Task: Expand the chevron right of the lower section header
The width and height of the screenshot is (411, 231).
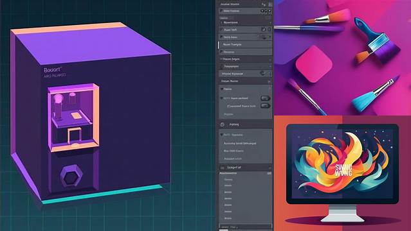Action: (x=269, y=167)
